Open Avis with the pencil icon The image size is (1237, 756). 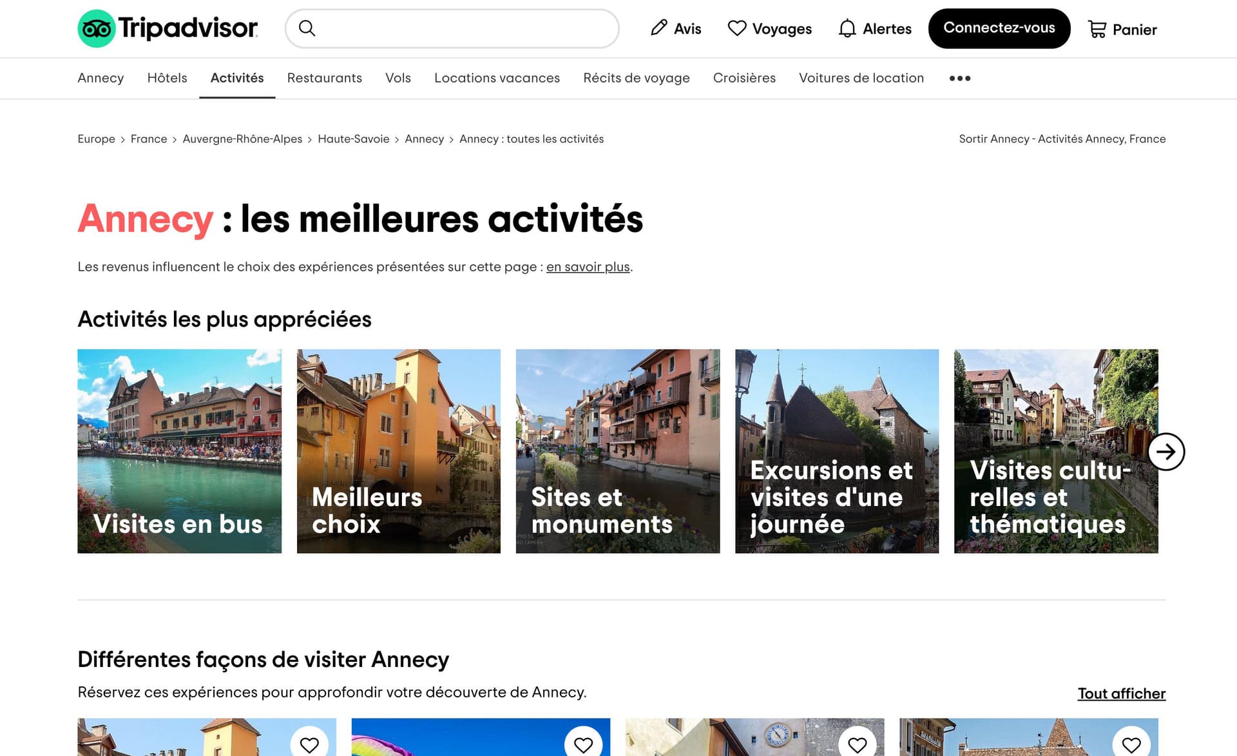point(675,28)
